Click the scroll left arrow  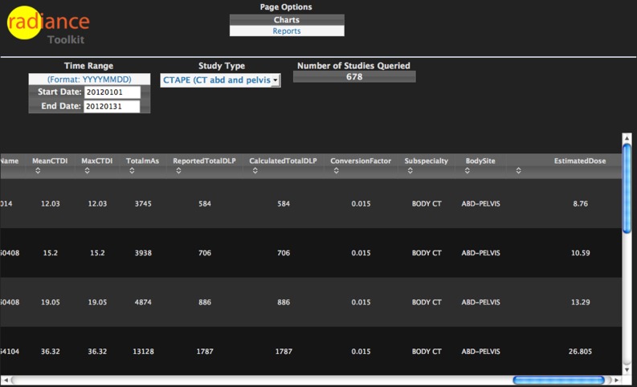pyautogui.click(x=6, y=380)
